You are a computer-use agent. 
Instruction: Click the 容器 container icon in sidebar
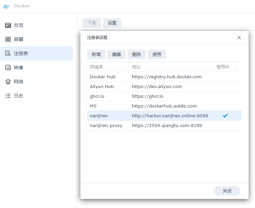click(8, 39)
